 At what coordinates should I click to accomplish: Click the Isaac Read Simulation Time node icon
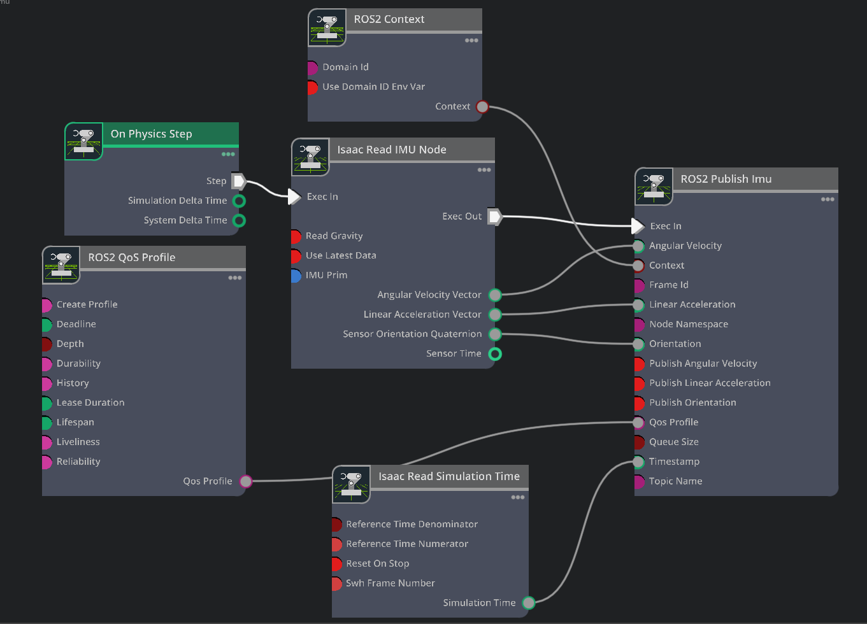coord(351,485)
